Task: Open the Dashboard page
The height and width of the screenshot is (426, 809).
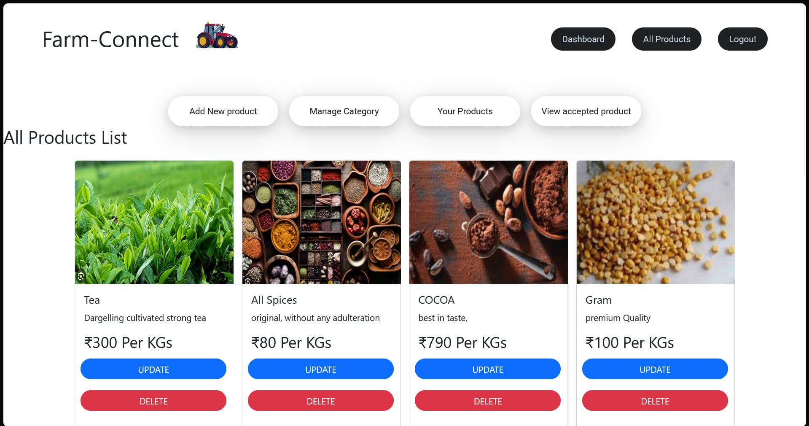Action: point(583,39)
